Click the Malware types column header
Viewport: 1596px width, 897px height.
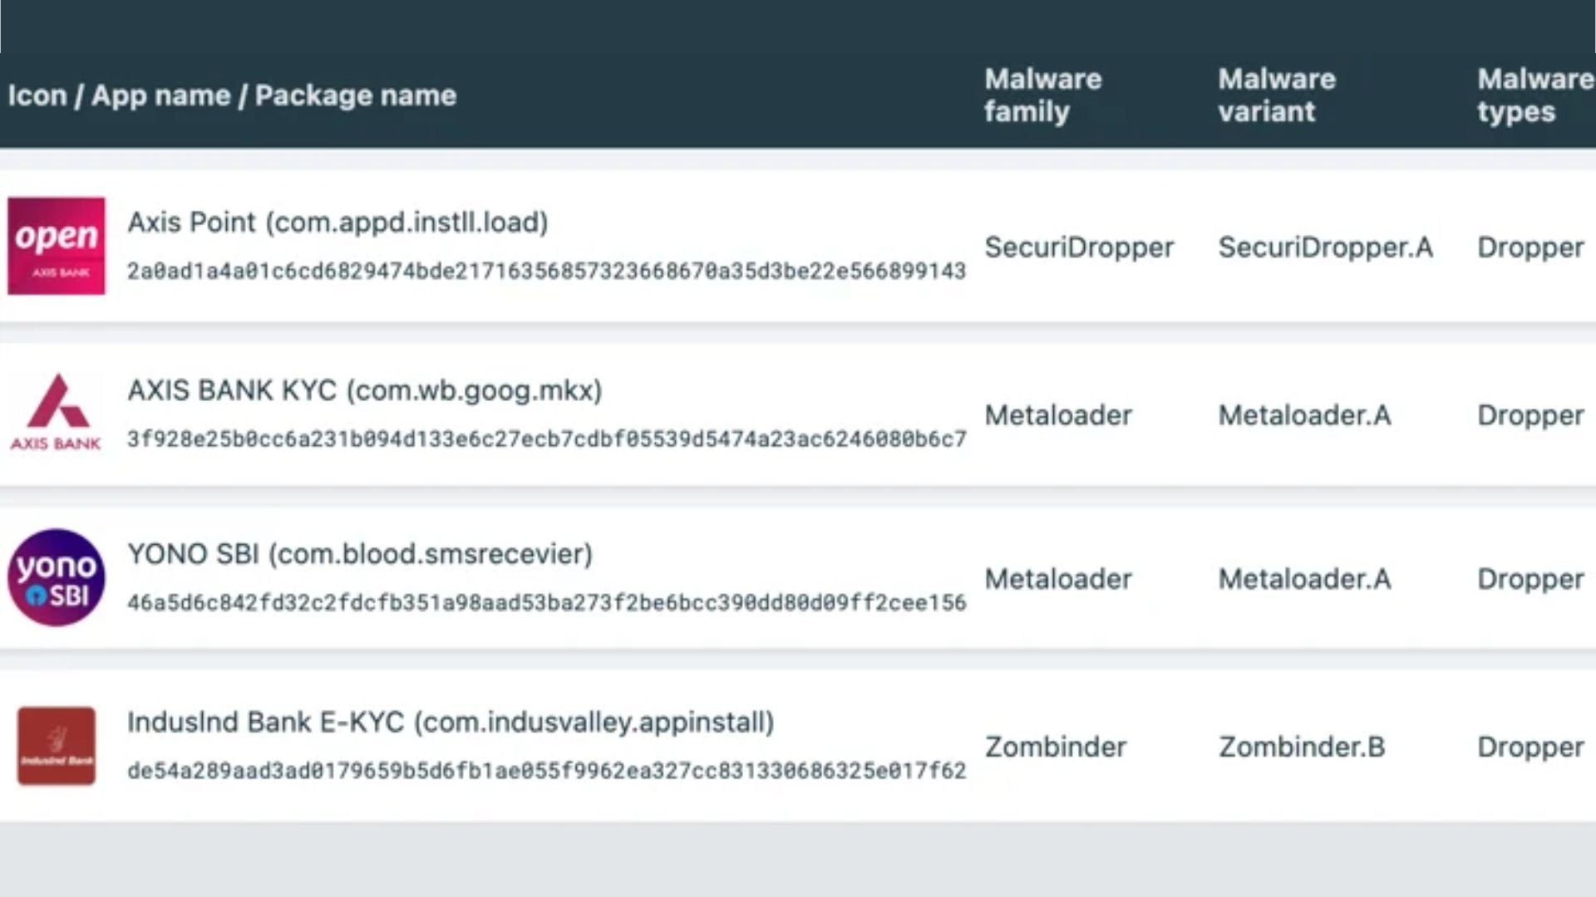pos(1534,96)
